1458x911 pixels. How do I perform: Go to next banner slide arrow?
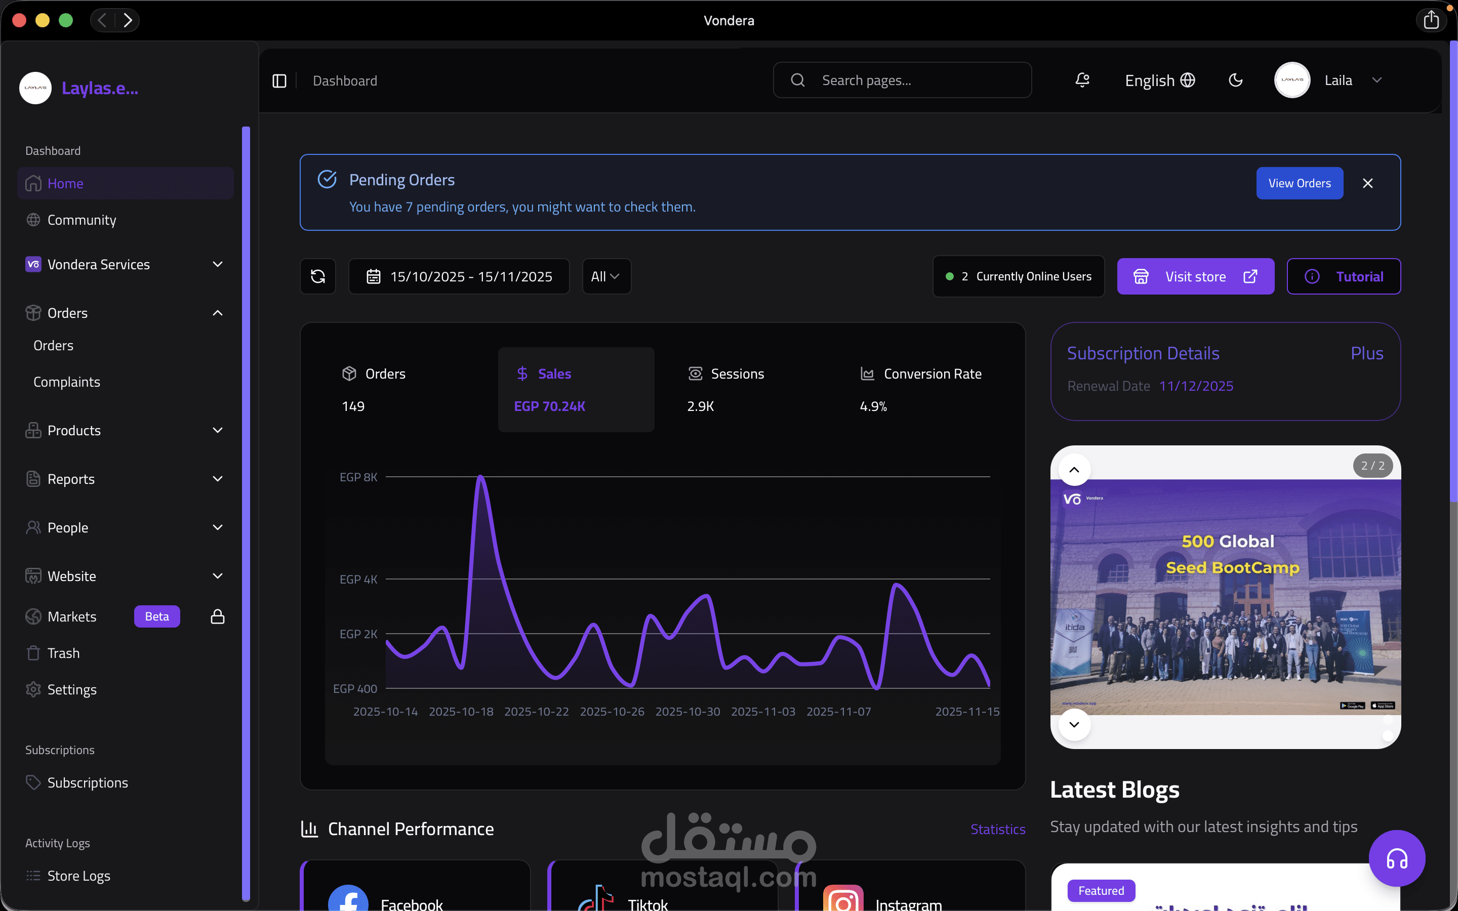[x=1074, y=724]
